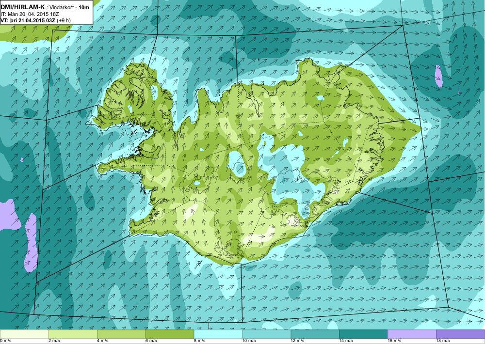Select the darker purple legend swatch above 18 m/s
485x344 pixels.
click(461, 334)
